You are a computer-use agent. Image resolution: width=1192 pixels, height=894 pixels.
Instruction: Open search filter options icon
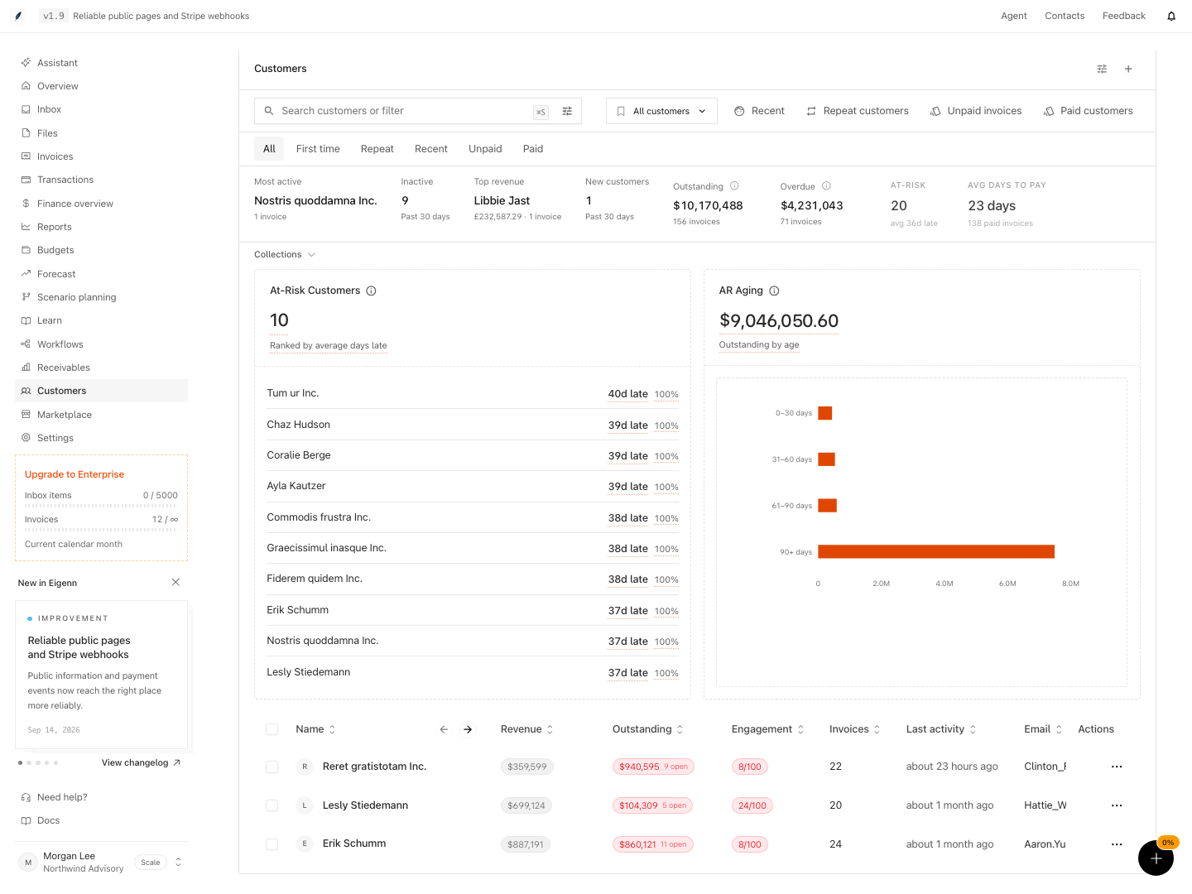[567, 111]
